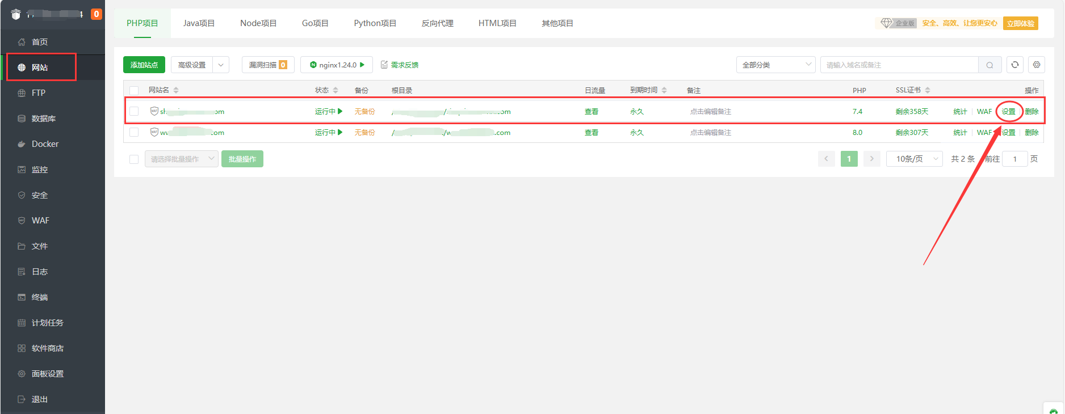This screenshot has width=1065, height=414.
Task: Click the 软件商店 store icon
Action: point(22,348)
